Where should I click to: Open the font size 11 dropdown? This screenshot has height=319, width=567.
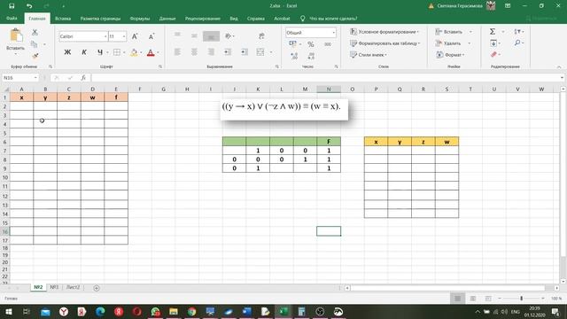tap(124, 36)
